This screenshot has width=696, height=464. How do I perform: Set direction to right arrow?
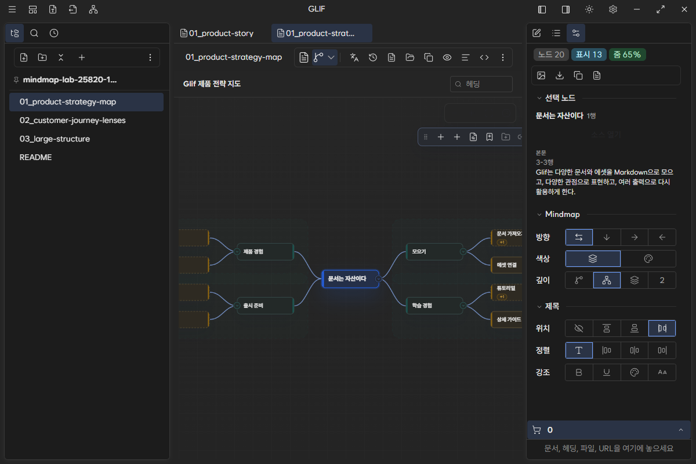tap(635, 237)
